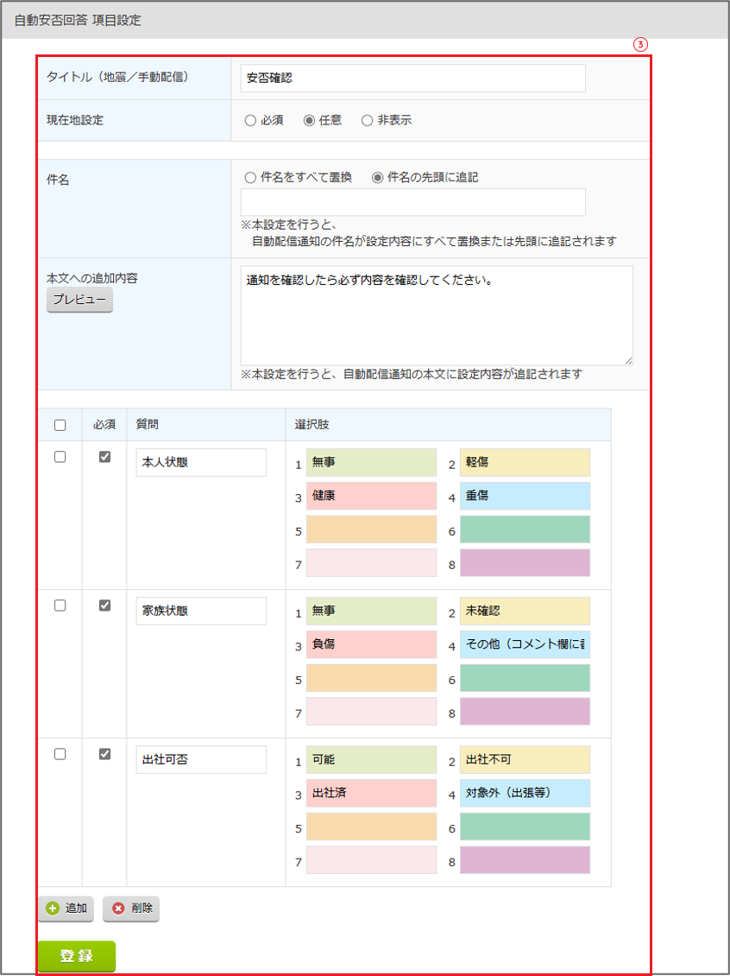Screen dimensions: 730x976
Task: Click the 現在地設定 row label
Action: (75, 121)
